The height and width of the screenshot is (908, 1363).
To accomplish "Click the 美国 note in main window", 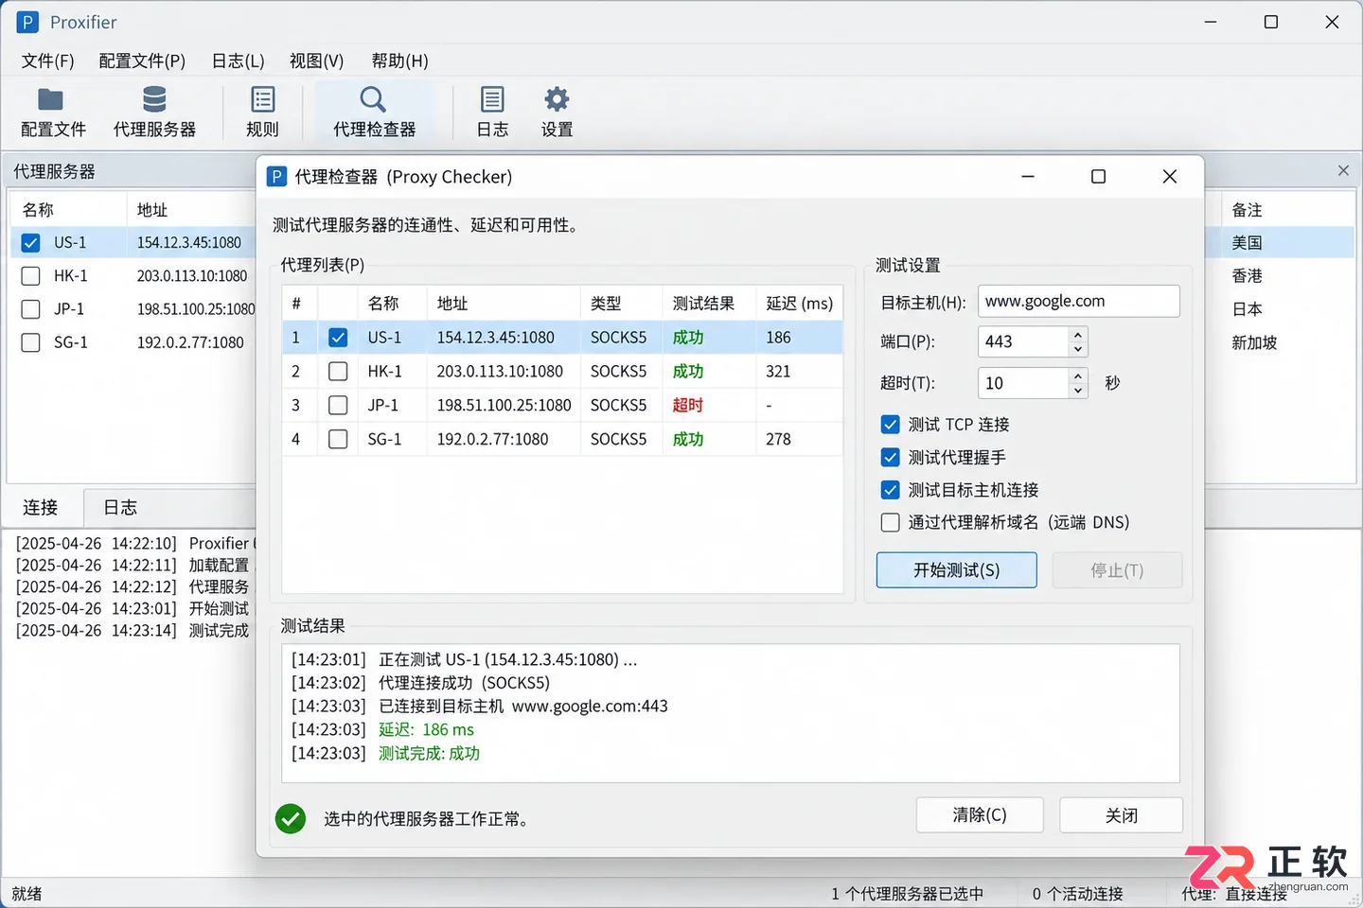I will (x=1247, y=243).
